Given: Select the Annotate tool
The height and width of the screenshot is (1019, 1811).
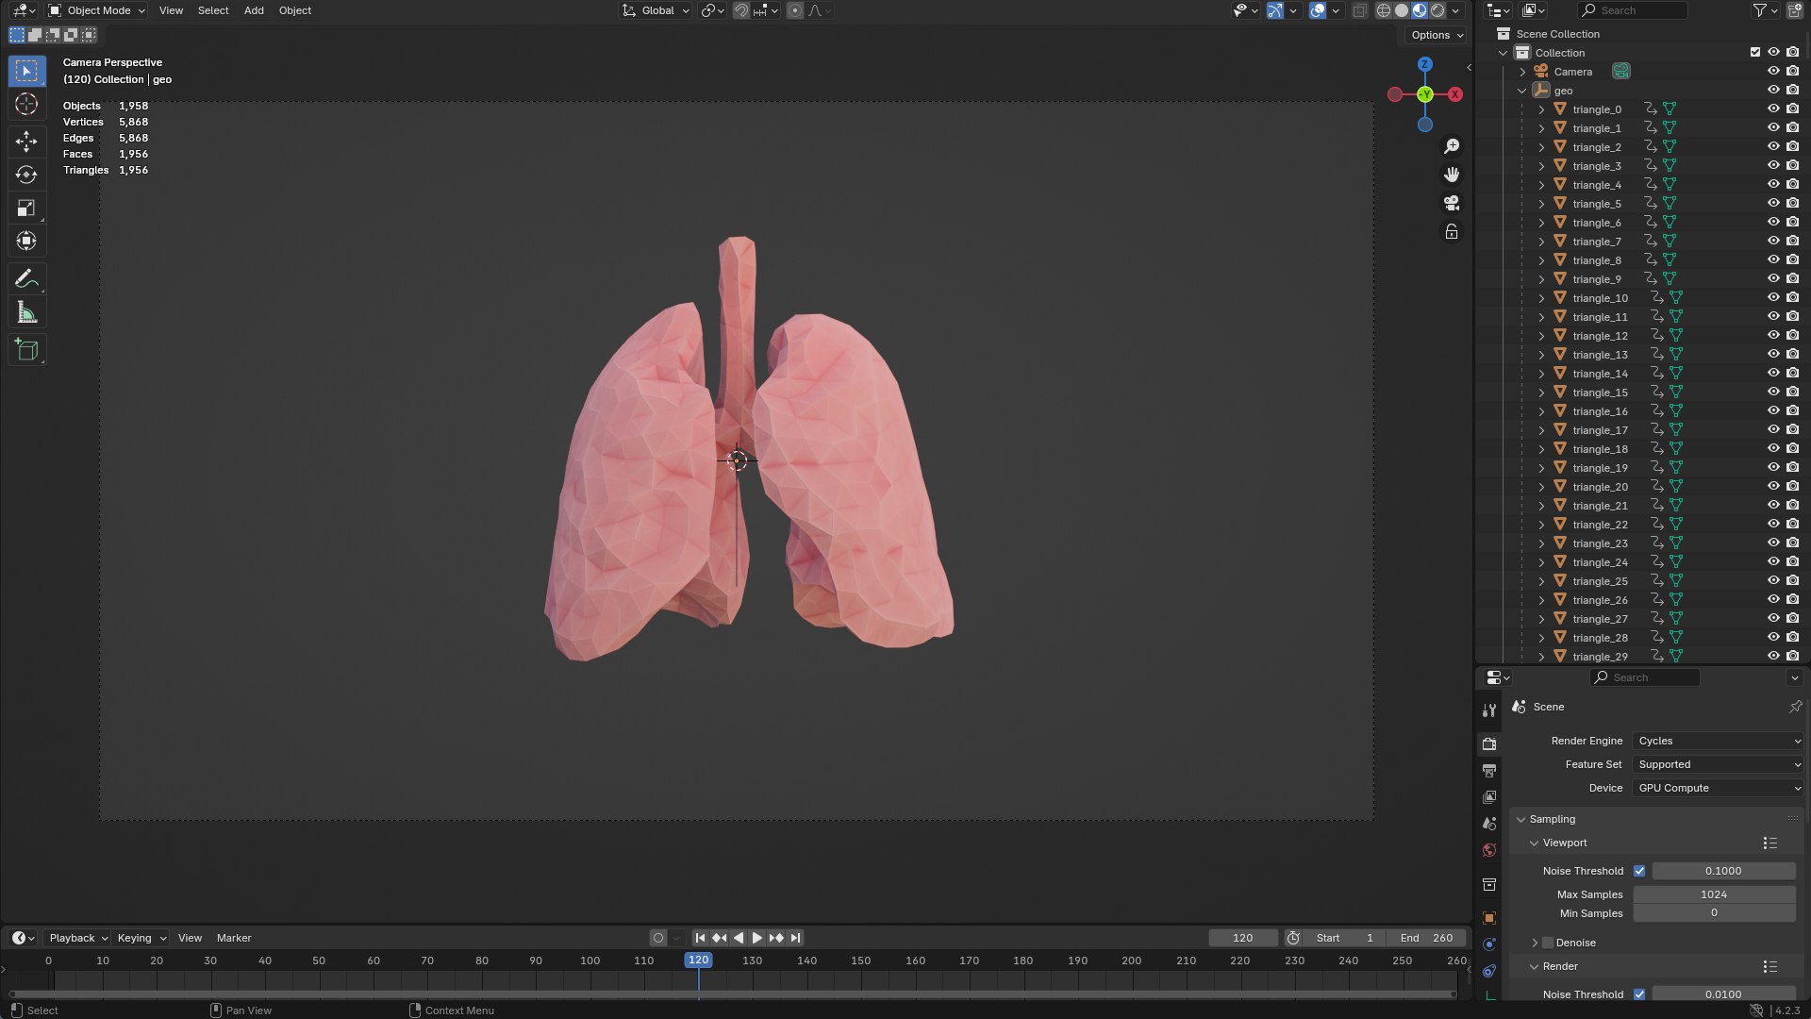Looking at the screenshot, I should tap(26, 279).
